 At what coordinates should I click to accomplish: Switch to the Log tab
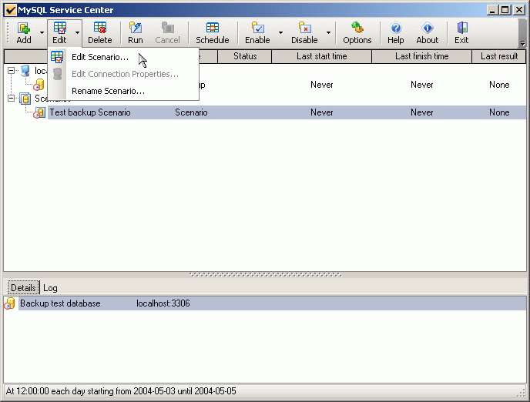click(x=50, y=288)
